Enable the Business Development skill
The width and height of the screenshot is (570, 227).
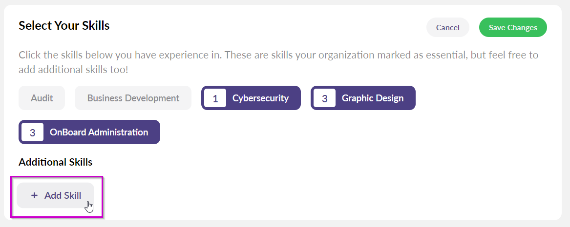(x=133, y=98)
